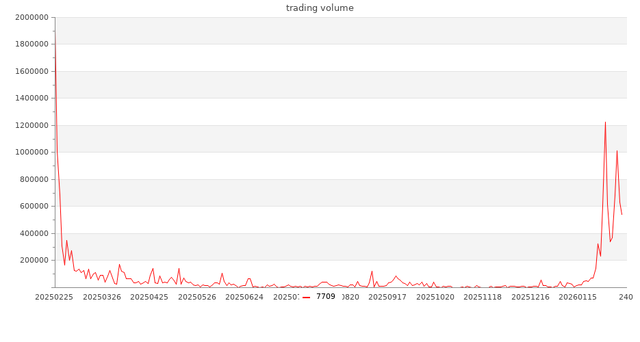Select the 20251020 x-axis date label
Screen dimensions: 640x342
[x=435, y=298]
